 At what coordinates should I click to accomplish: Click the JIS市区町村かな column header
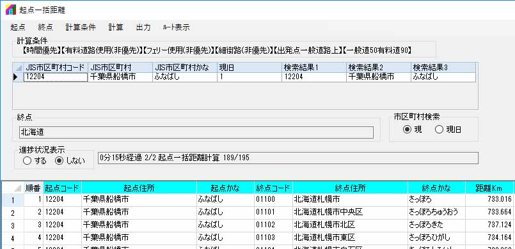(185, 68)
